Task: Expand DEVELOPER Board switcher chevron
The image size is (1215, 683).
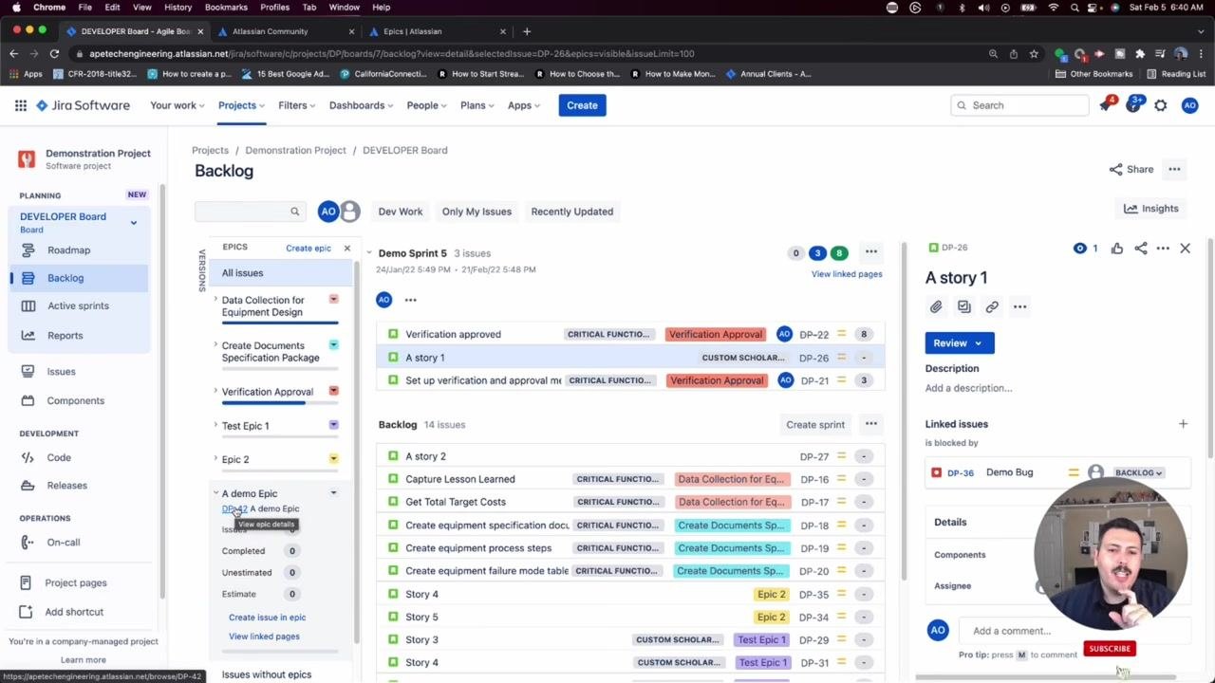Action: coord(134,223)
